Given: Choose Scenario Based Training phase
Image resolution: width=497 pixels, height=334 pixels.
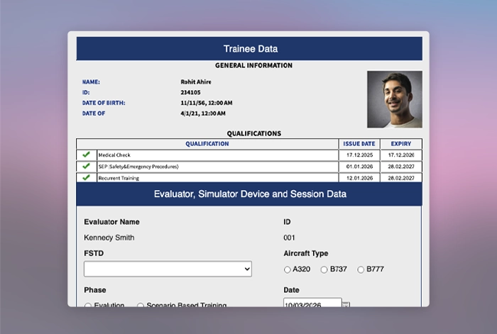Looking at the screenshot, I should (141, 304).
